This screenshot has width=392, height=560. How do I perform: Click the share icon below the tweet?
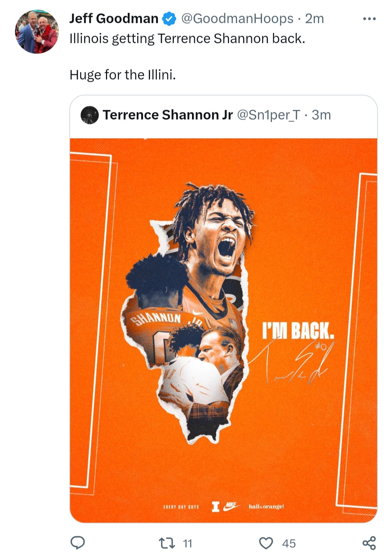(369, 543)
